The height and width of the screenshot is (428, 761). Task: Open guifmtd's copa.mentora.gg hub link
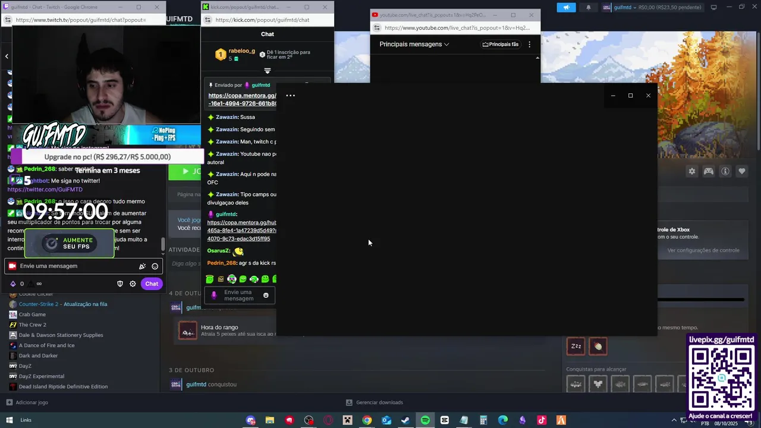(242, 231)
